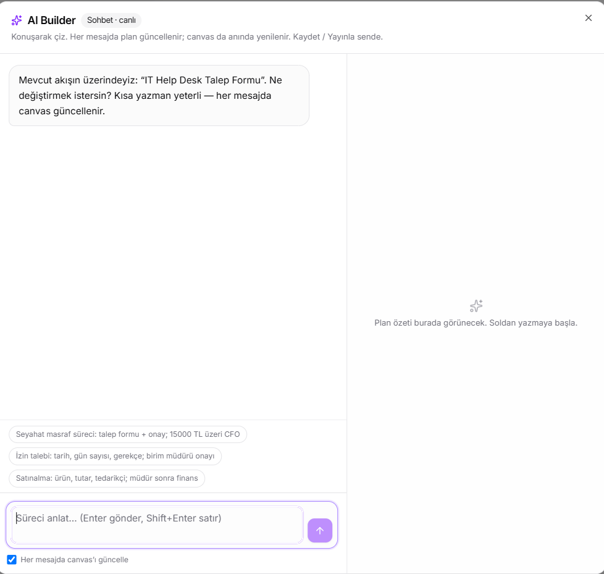Viewport: 604px width, 574px height.
Task: Click the assistant's "Mevcut akışın üzerindeyiz" message bubble
Action: [x=159, y=96]
